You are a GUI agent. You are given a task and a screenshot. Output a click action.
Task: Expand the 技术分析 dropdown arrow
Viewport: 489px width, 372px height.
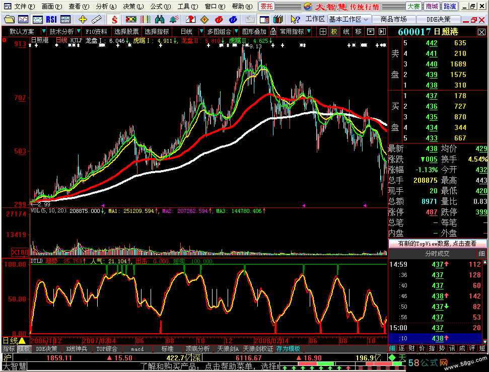tap(79, 31)
